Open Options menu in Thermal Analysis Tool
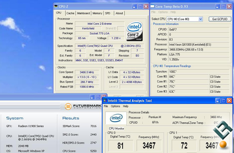This screenshot has width=234, height=153. click(115, 106)
